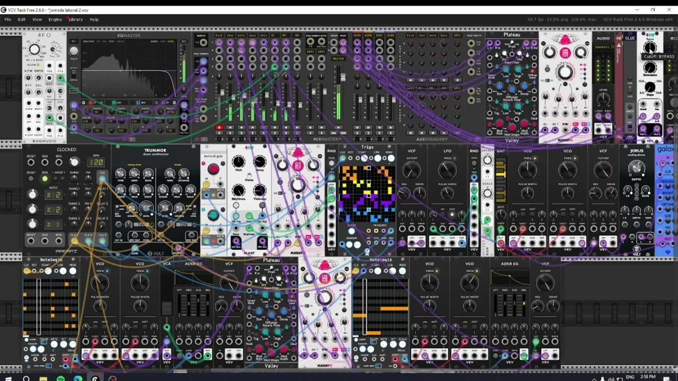Click the FREQ knob on the LFO
Screen dimensions: 678x381
[x=448, y=170]
